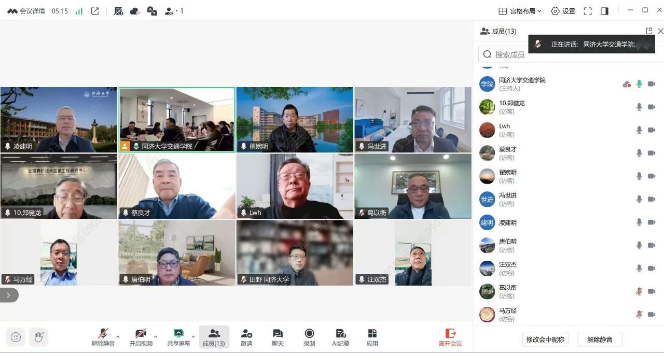The image size is (664, 353).
Task: Click the raise hand icon
Action: pyautogui.click(x=39, y=337)
